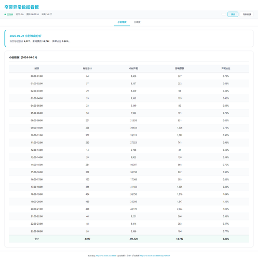This screenshot has width=258, height=260.
Task: Click the 2026-09-21 hourly analysis heading
Action: 25,36
